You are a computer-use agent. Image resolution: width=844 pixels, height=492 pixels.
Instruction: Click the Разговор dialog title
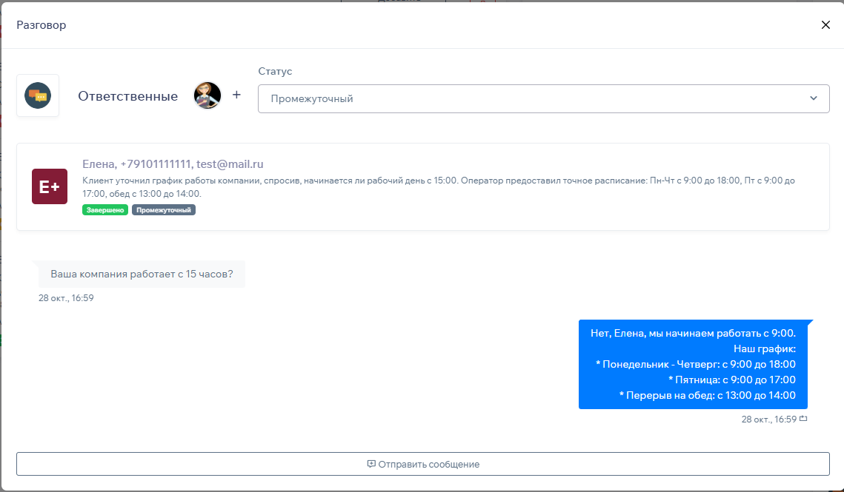pos(41,25)
